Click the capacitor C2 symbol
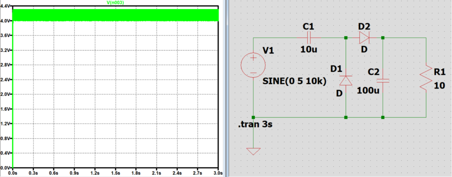 point(383,81)
